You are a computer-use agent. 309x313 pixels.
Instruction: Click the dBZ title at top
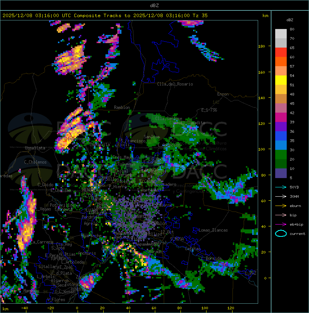point(154,6)
